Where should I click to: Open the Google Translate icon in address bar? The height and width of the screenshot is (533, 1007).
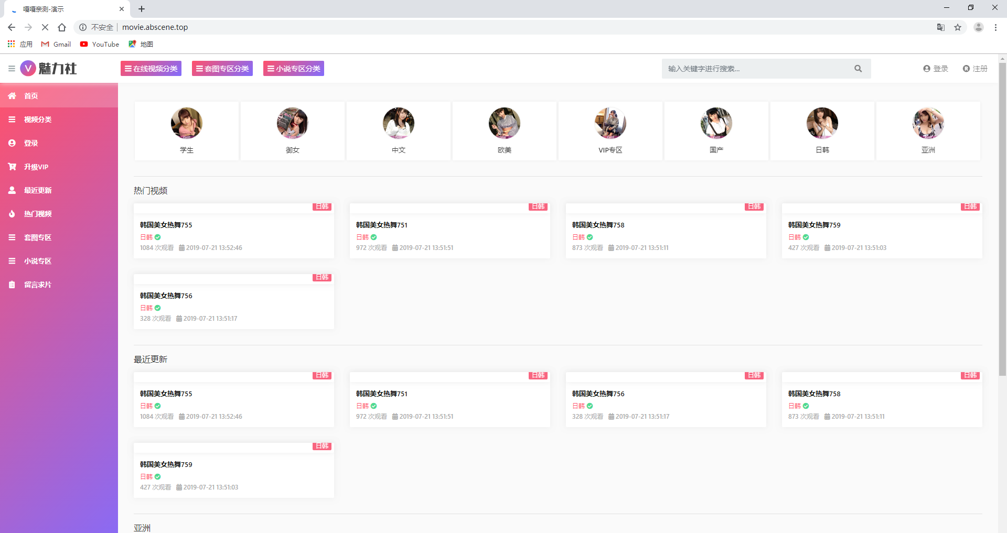941,27
